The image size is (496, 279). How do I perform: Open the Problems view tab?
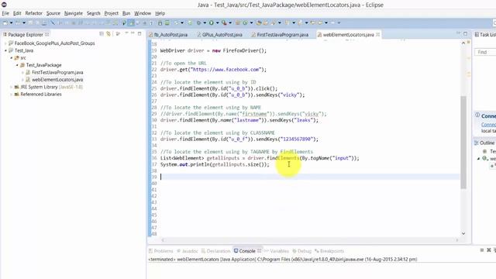click(161, 251)
